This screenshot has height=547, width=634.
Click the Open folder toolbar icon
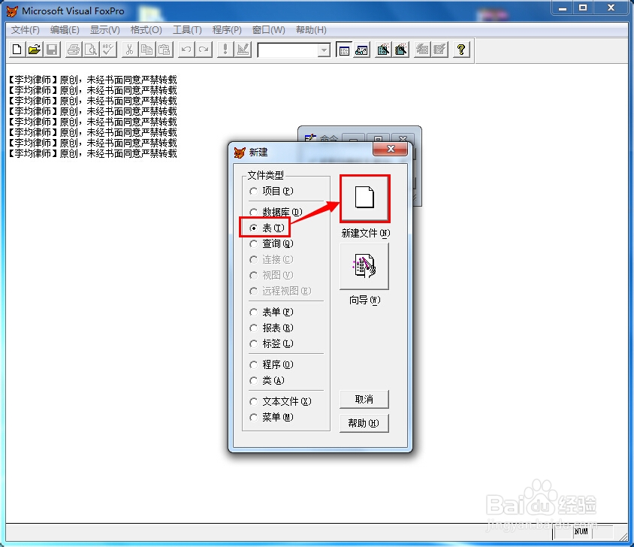click(x=35, y=50)
